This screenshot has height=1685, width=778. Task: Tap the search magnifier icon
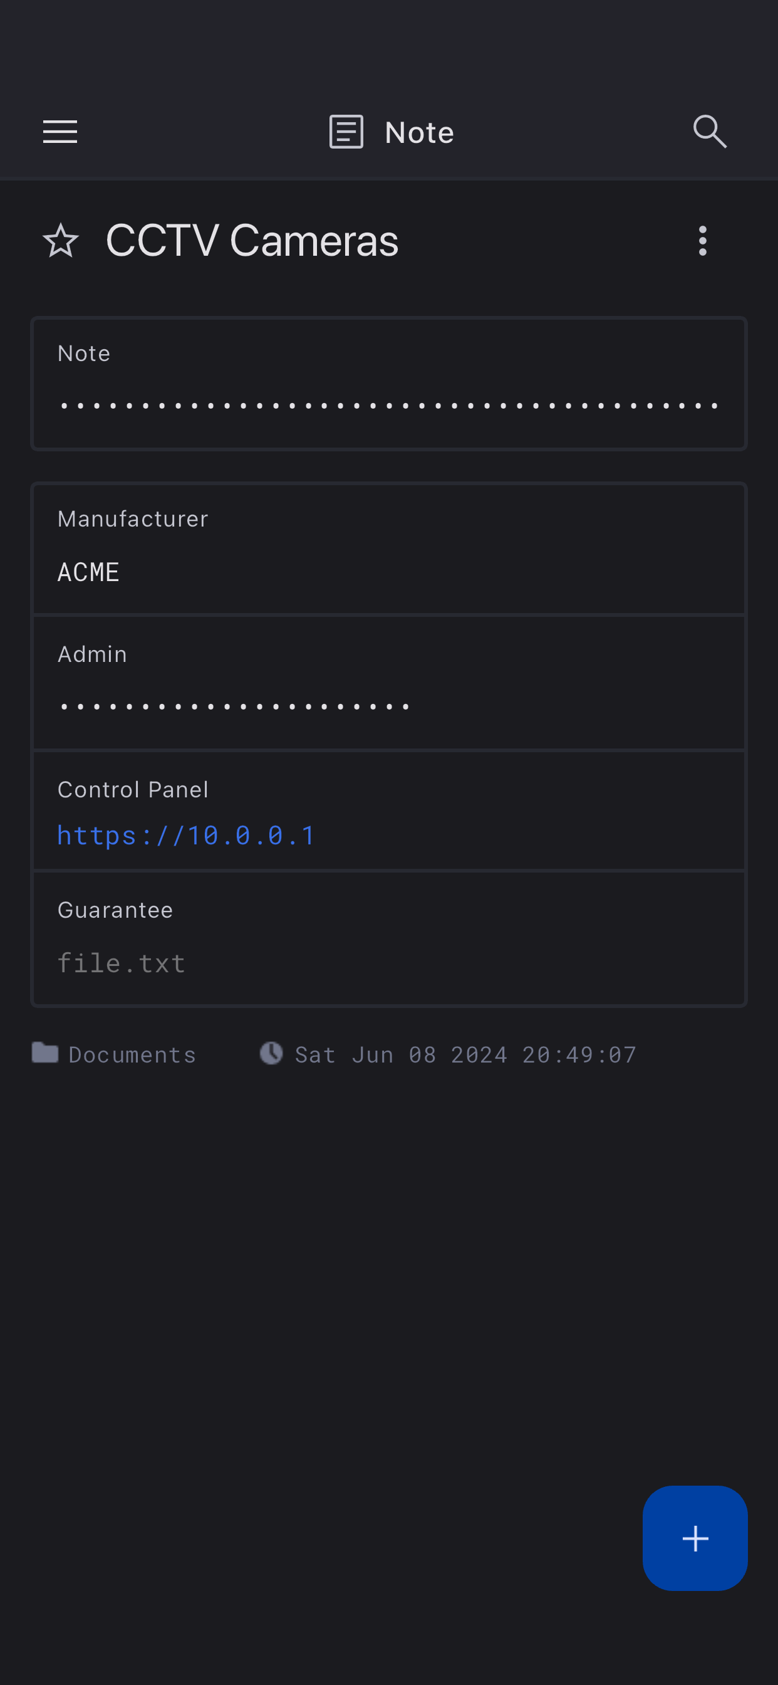tap(709, 132)
